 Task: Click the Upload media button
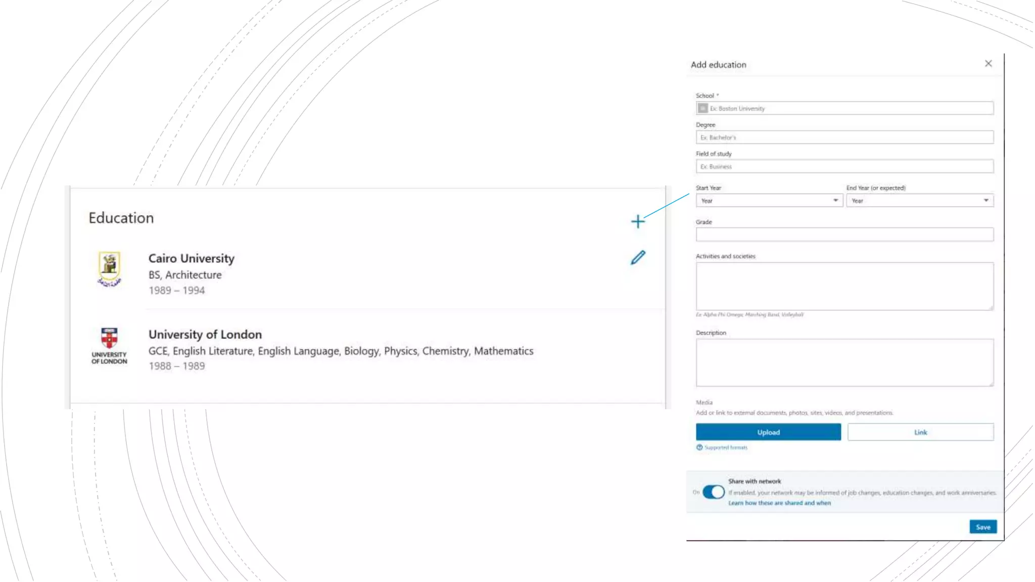[768, 432]
